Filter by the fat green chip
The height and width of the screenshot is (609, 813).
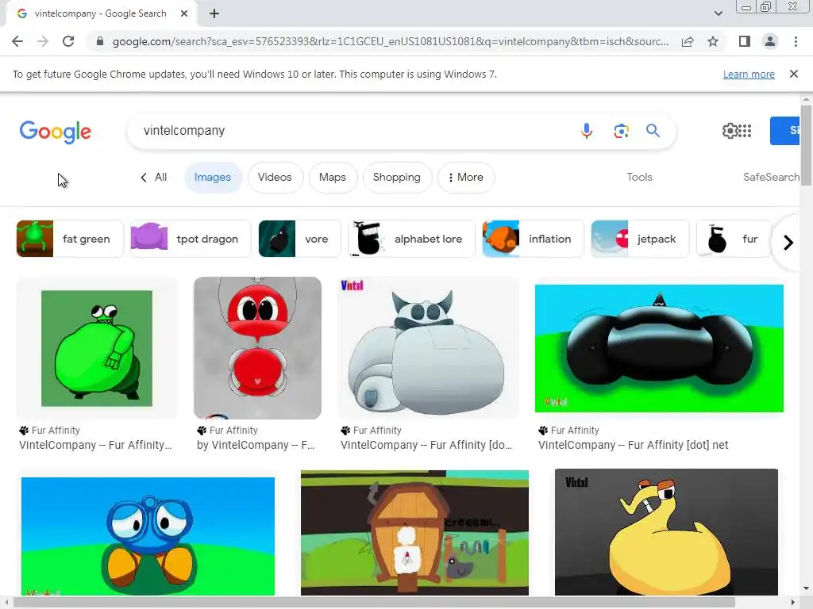pos(70,239)
